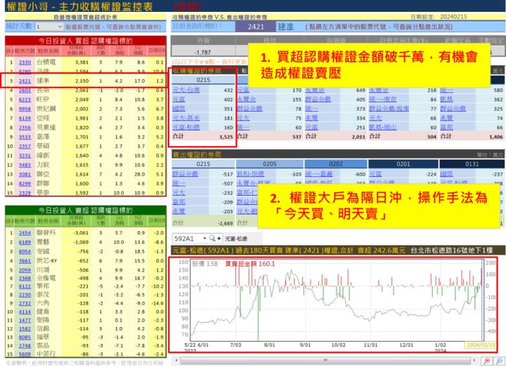Open stock code 9958 世紀鋼 link
Screen dimensions: 506x367
(25, 109)
